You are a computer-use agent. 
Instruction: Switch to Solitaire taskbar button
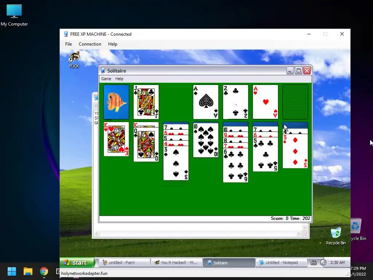[x=229, y=262]
